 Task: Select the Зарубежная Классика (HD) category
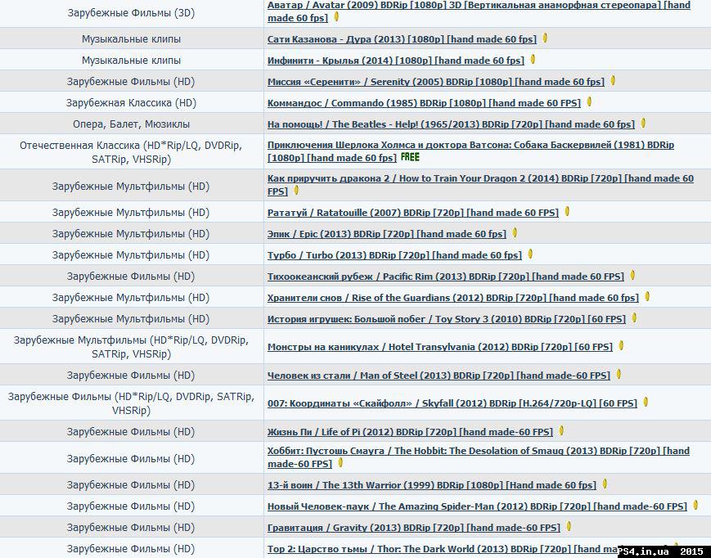point(131,103)
